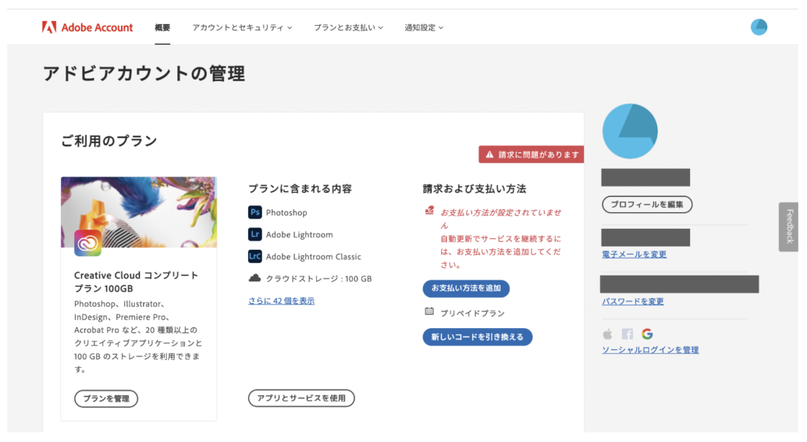The width and height of the screenshot is (807, 442).
Task: Open the ソーシャルログインを管理 link
Action: point(650,350)
